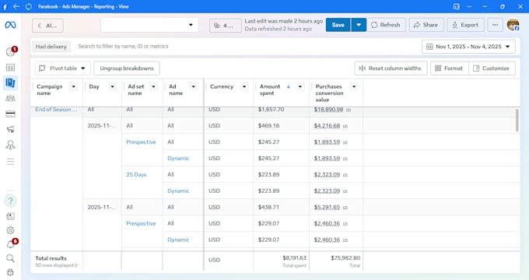Select the Ads Reporting sidebar icon
The width and height of the screenshot is (529, 280).
pyautogui.click(x=10, y=82)
